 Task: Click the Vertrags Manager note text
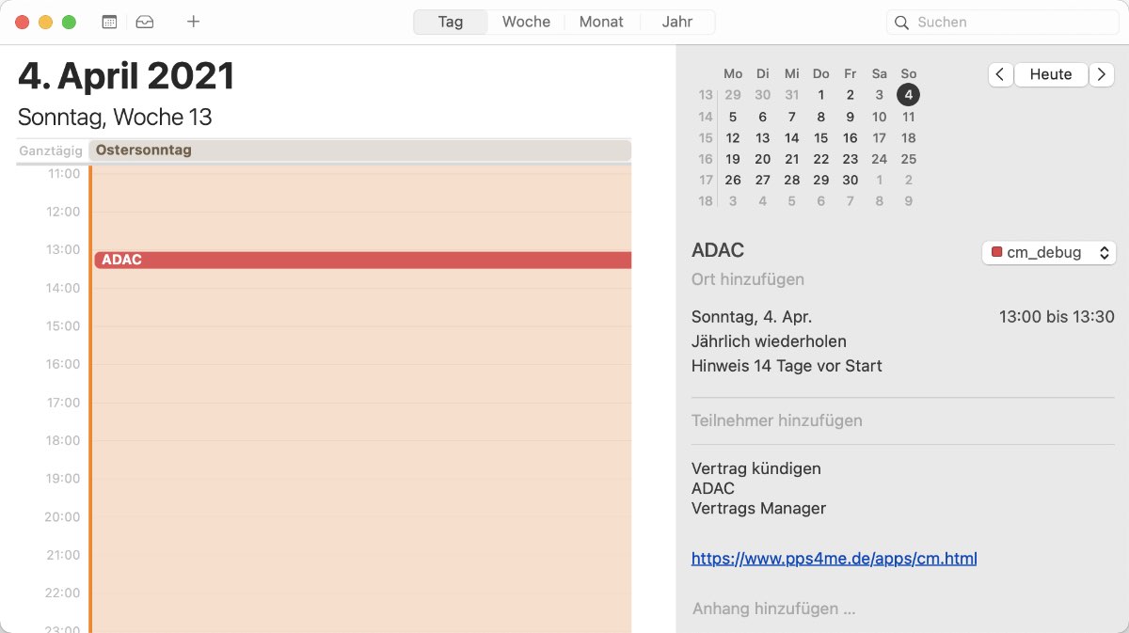point(758,508)
